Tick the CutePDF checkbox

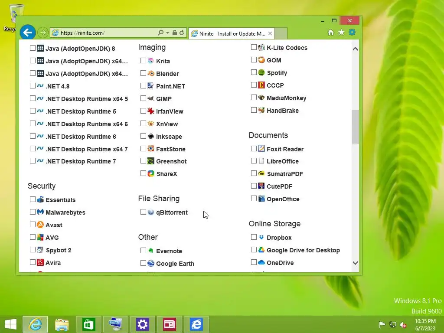254,186
